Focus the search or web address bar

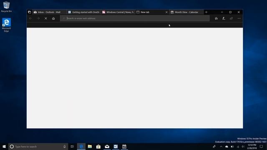click(x=135, y=18)
